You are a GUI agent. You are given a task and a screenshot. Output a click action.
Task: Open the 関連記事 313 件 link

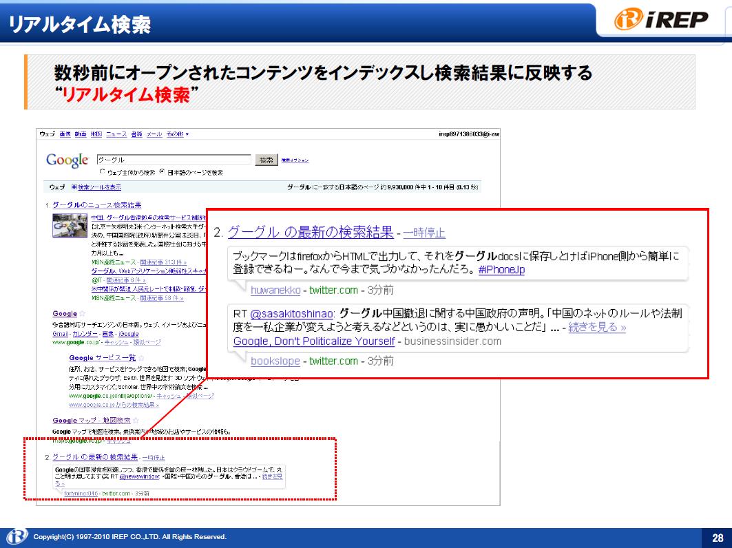163,262
